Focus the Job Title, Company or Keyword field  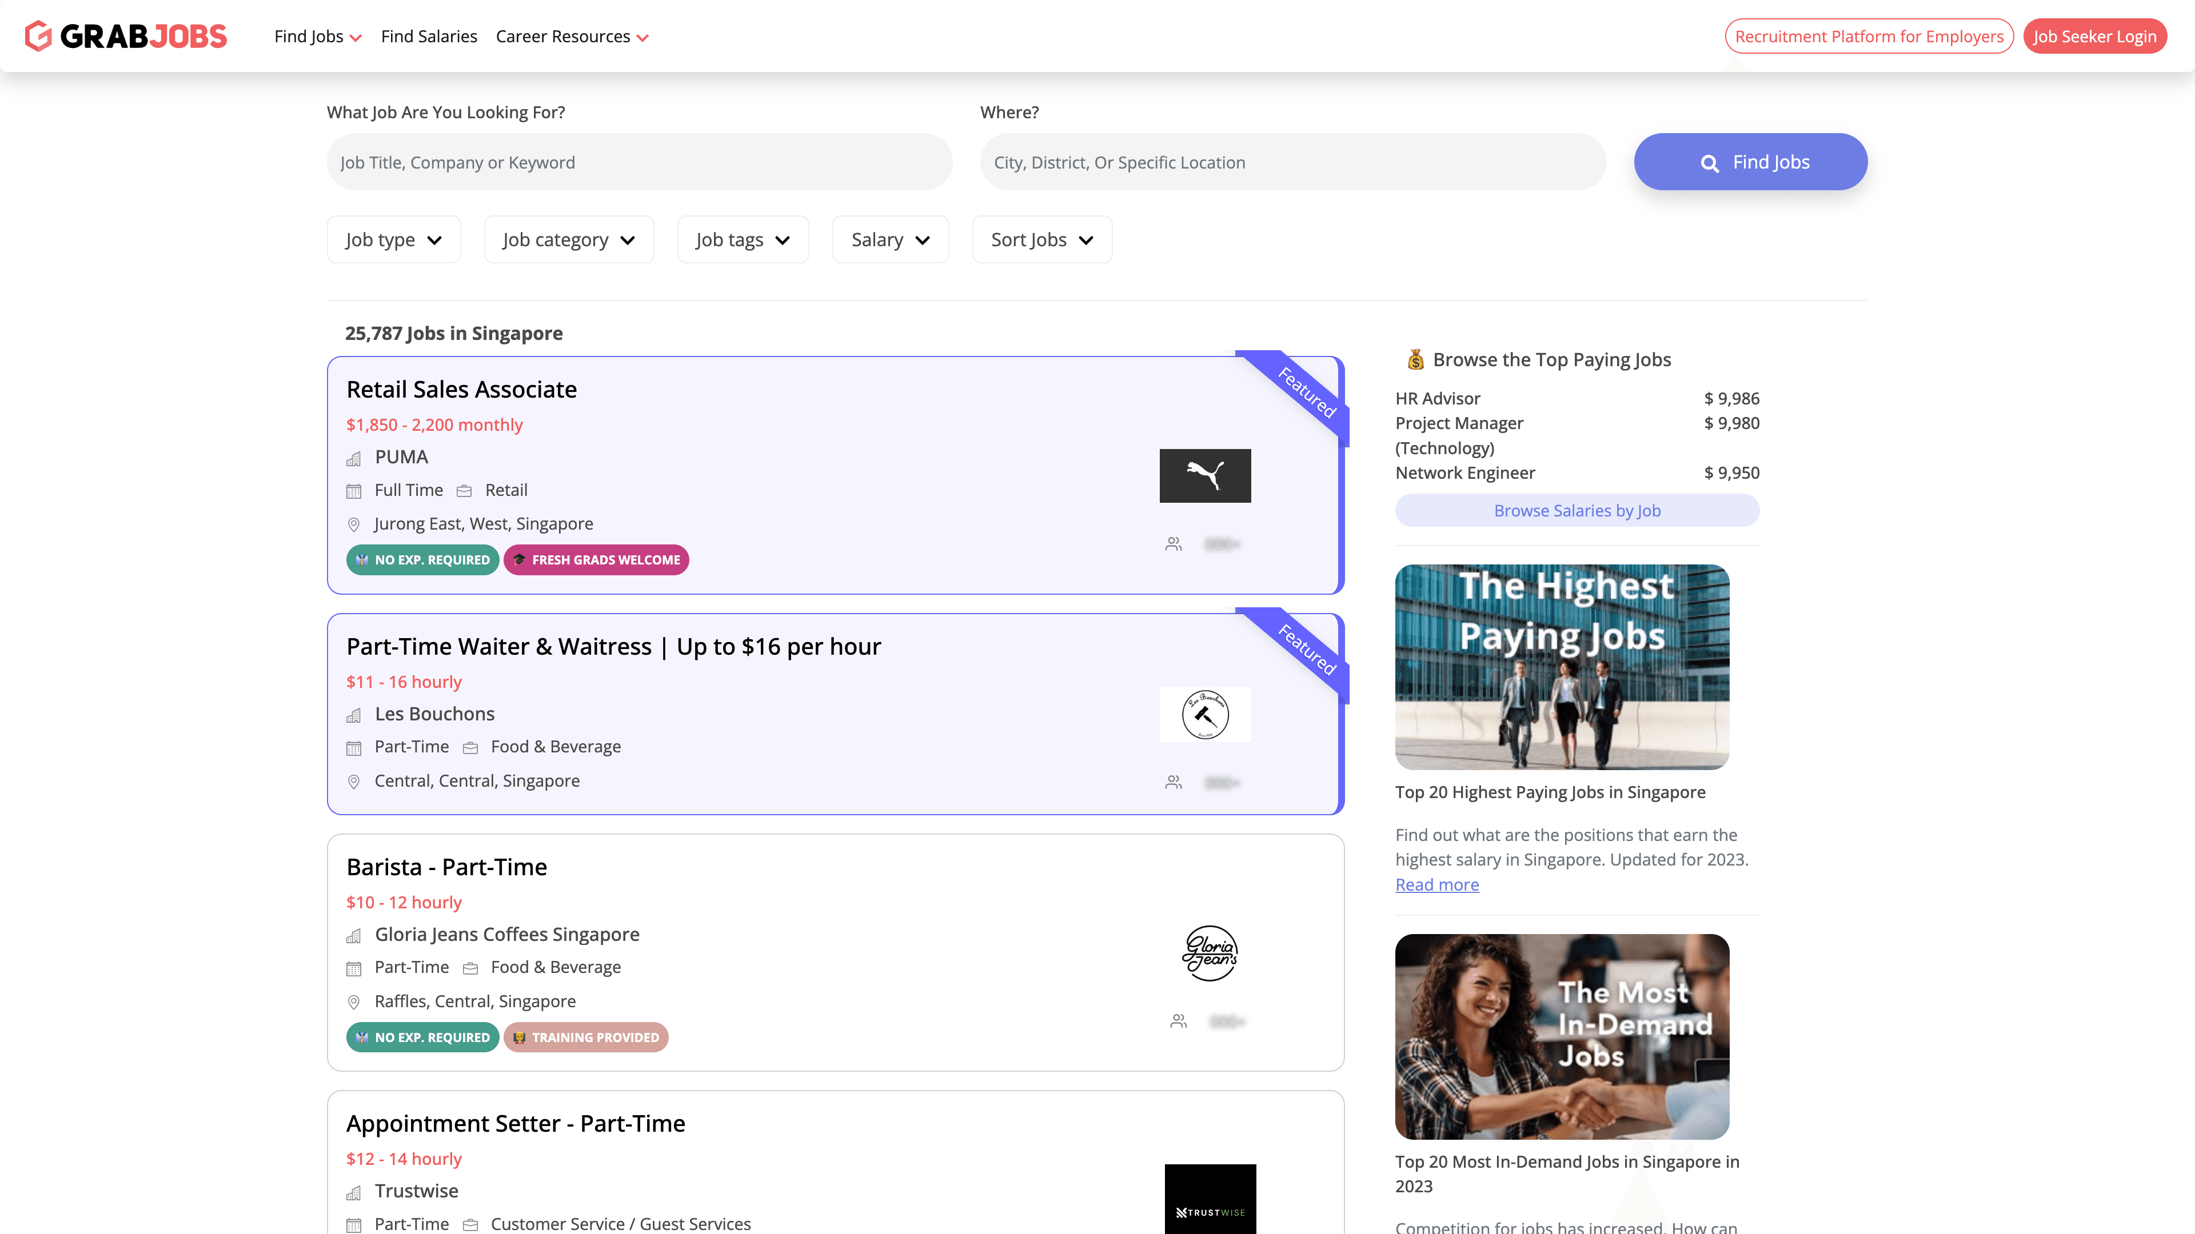pyautogui.click(x=639, y=162)
